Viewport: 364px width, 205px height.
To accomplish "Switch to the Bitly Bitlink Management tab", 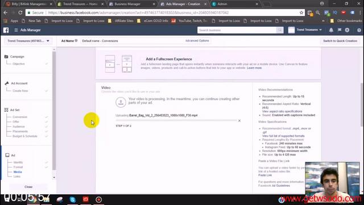I will pyautogui.click(x=29, y=4).
